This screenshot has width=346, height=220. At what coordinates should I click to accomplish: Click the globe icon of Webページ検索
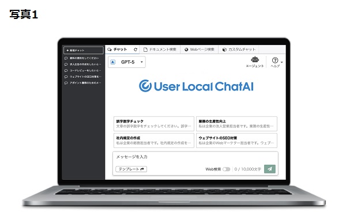click(186, 50)
